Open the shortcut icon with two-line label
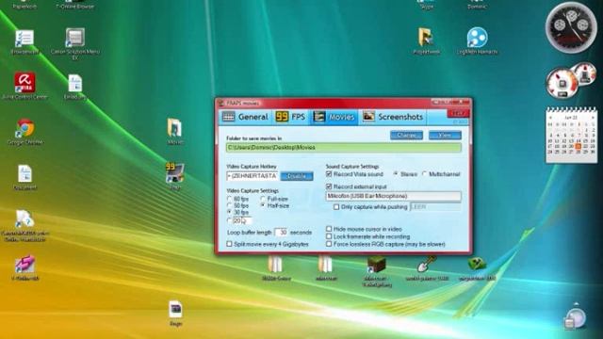The width and height of the screenshot is (603, 339). 24,219
